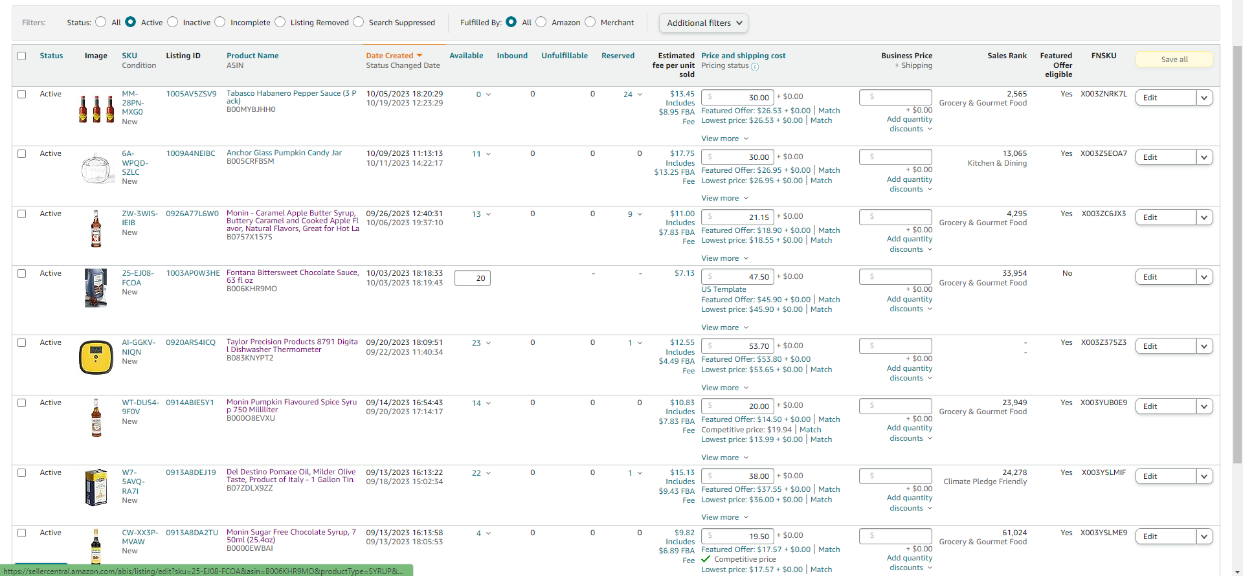
Task: Click the Available column header
Action: (x=466, y=56)
